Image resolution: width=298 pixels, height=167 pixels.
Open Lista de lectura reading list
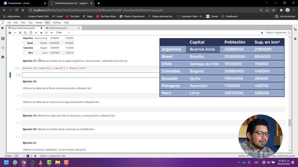pyautogui.click(x=285, y=17)
